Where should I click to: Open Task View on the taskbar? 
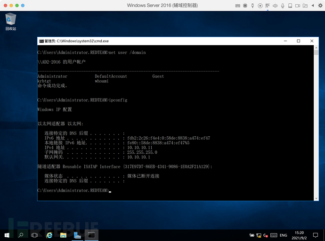[x=34, y=235]
